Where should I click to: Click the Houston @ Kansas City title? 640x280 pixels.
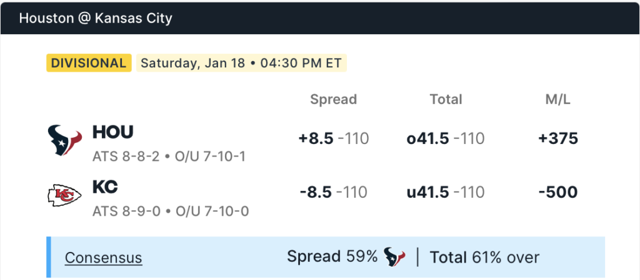click(x=96, y=18)
